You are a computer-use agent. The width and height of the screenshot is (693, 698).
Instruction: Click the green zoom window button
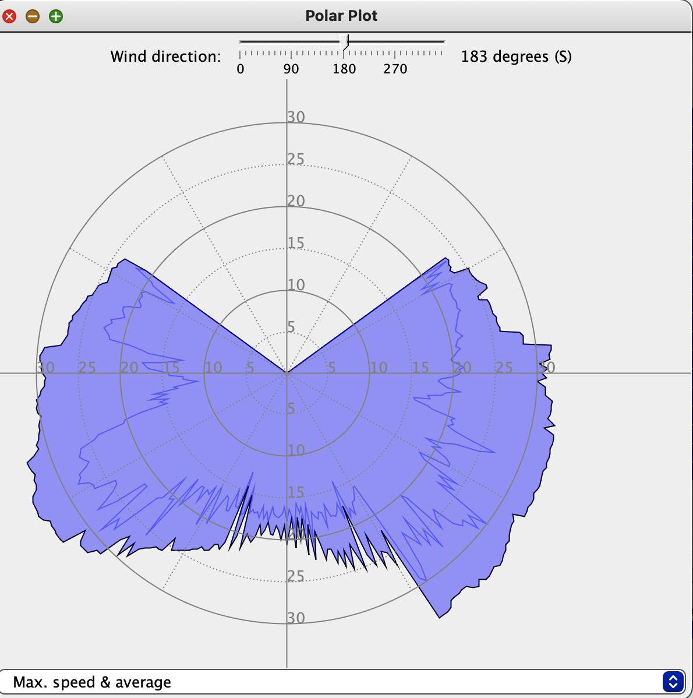coord(56,16)
